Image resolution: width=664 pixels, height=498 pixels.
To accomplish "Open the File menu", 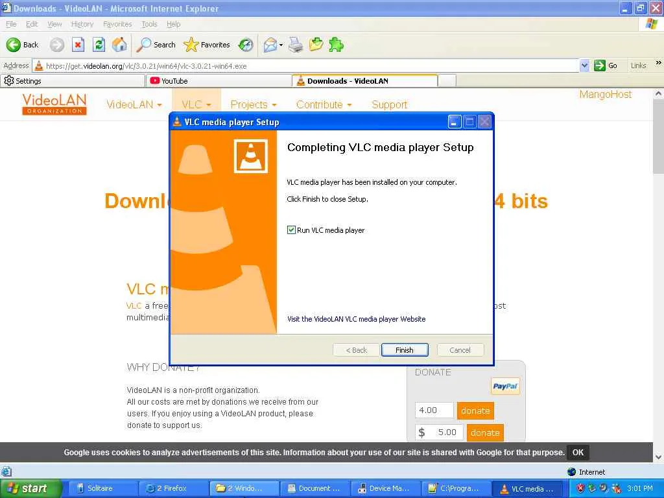I will [11, 24].
